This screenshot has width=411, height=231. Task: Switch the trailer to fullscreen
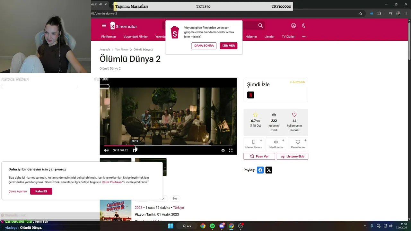[x=231, y=150]
